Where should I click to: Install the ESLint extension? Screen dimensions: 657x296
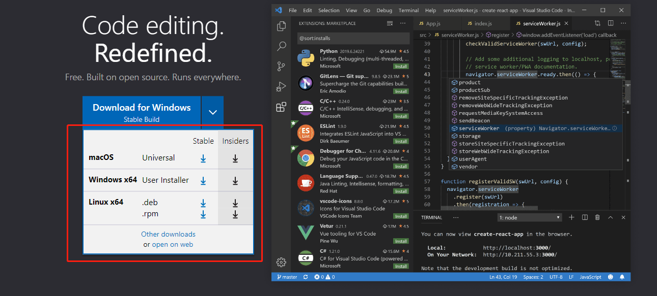(x=401, y=141)
